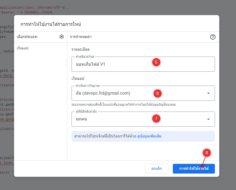Viewport: 236px width, 190px height.
Task: Click the arrow of the devspc.ltd@gmail.com selector
Action: click(208, 93)
